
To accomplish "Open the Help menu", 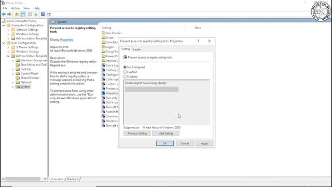I will pos(36,8).
